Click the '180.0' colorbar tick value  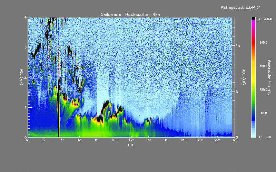pyautogui.click(x=264, y=66)
